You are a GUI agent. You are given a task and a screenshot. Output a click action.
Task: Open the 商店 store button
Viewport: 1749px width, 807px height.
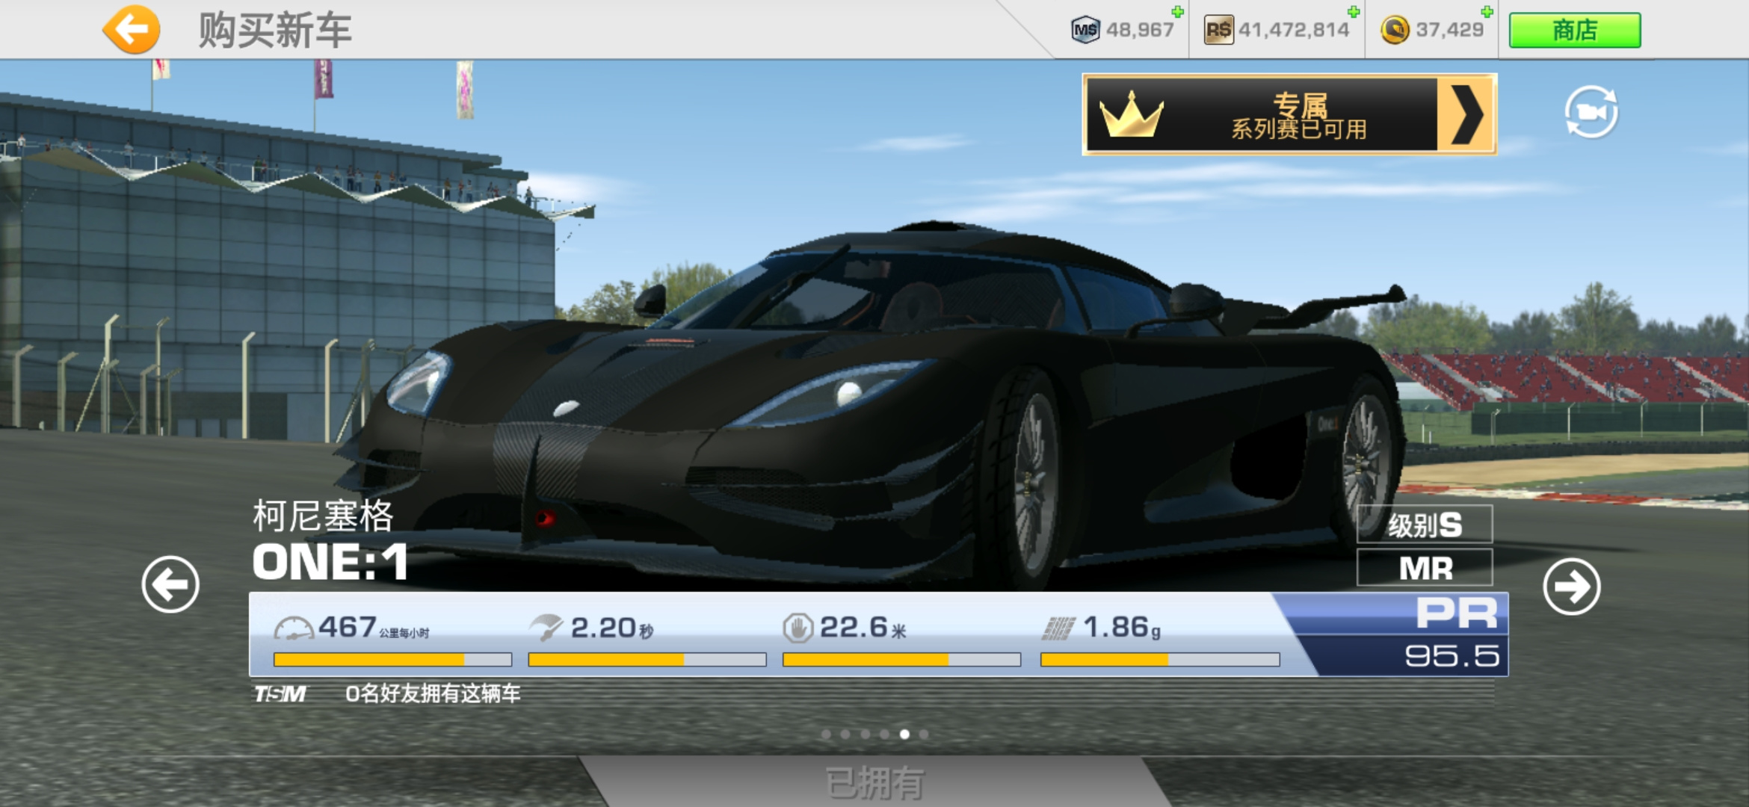click(1575, 31)
